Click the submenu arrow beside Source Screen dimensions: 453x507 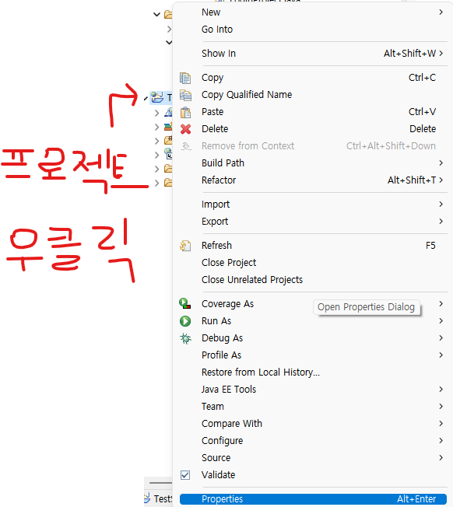click(441, 458)
